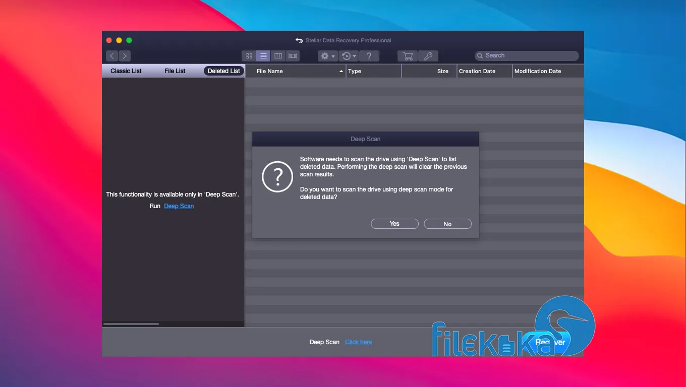Viewport: 686px width, 387px height.
Task: Switch to list view icon
Action: (x=263, y=56)
